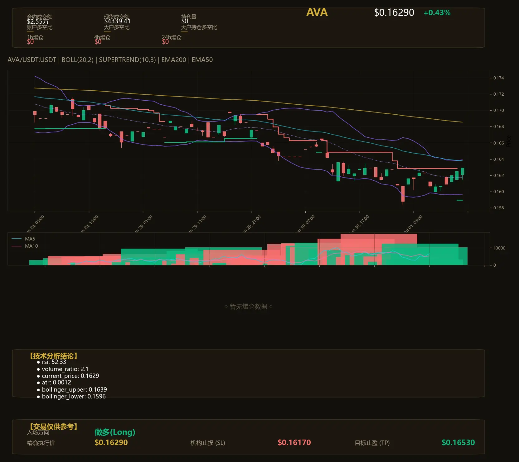The height and width of the screenshot is (462, 519).
Task: Click the Jun 28, 15:00 time axis label
Action: pyautogui.click(x=90, y=224)
